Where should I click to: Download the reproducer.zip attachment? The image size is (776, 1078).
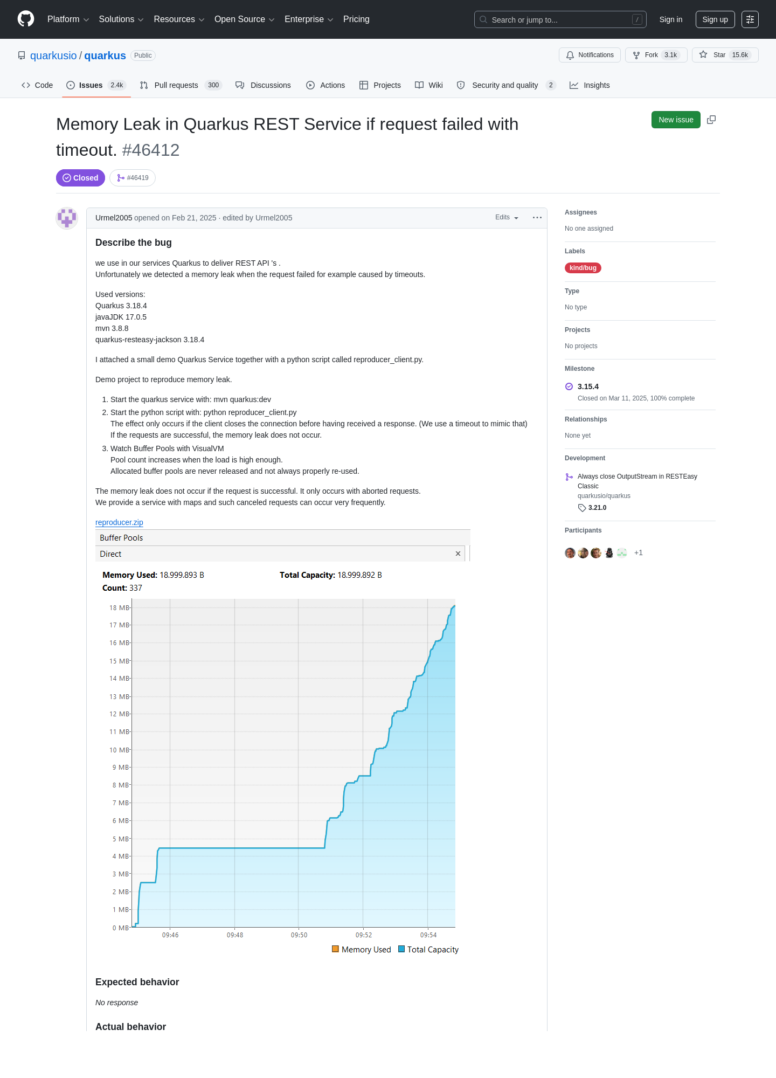click(119, 522)
